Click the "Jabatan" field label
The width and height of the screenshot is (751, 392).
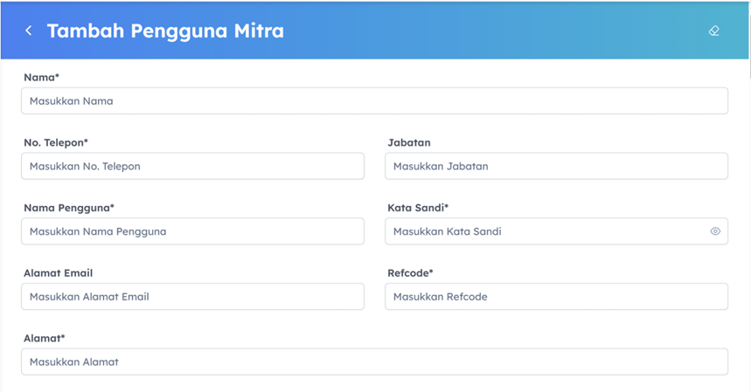409,142
